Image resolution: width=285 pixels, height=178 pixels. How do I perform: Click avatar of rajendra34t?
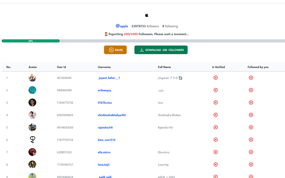(33, 127)
